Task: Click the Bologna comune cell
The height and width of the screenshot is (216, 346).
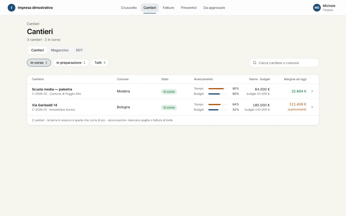Action: click(x=123, y=107)
